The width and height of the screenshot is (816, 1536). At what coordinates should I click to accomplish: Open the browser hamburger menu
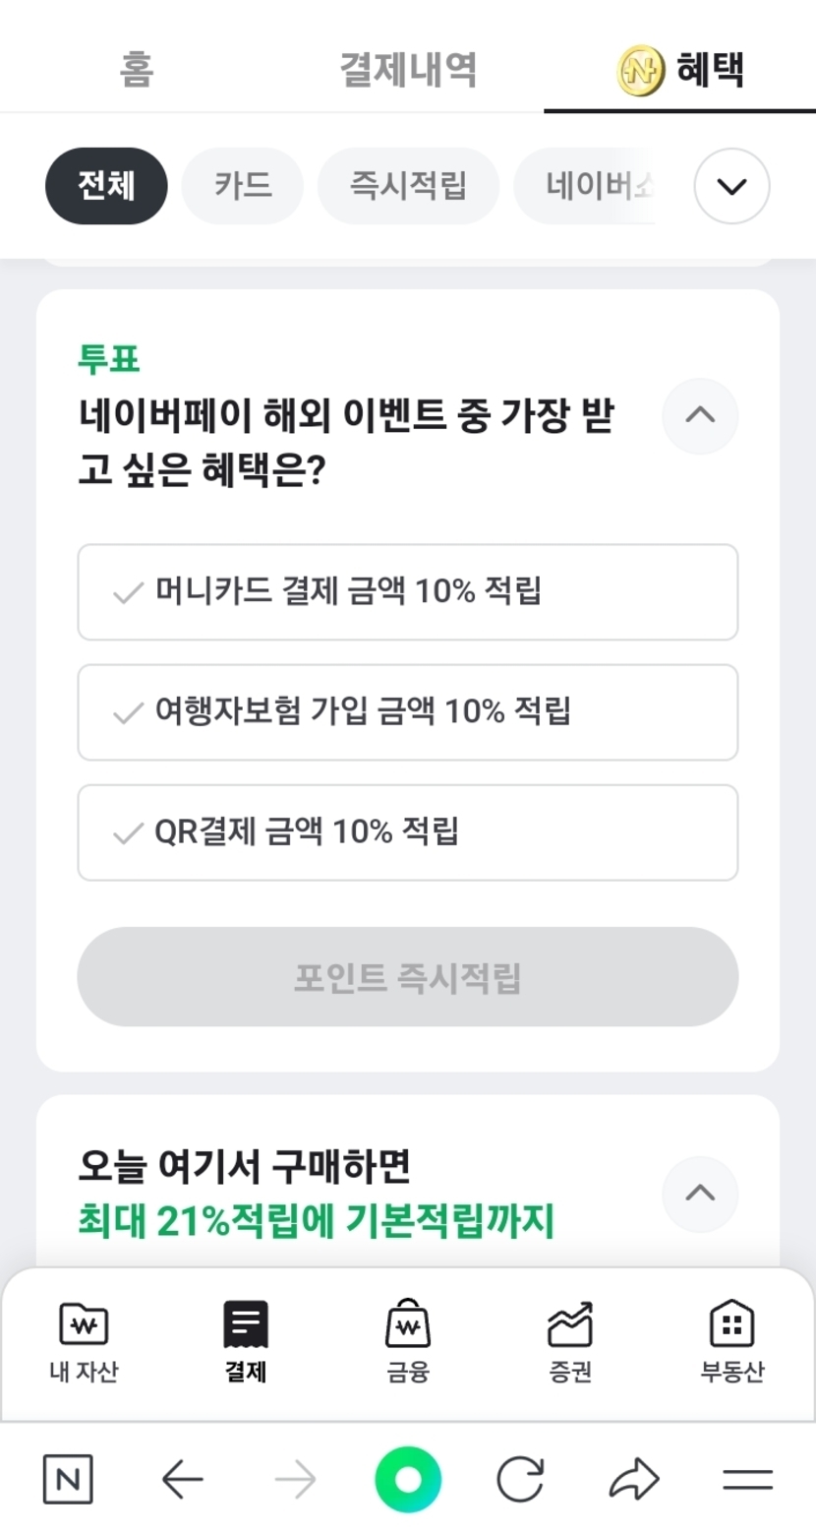pos(747,1479)
